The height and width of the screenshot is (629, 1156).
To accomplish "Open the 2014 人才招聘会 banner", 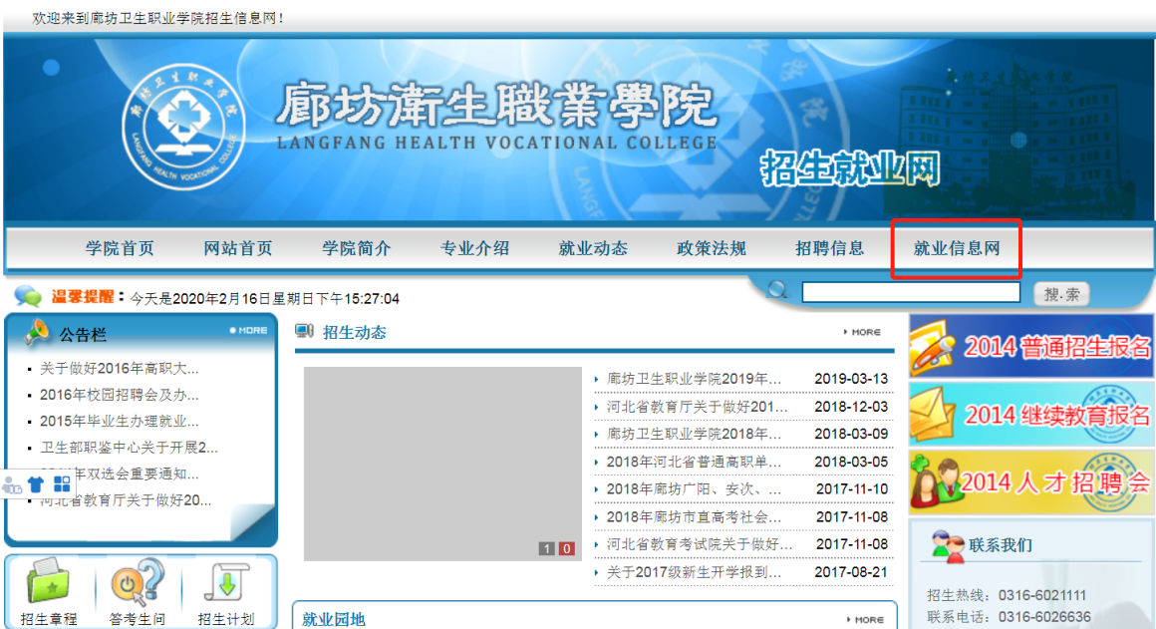I will [1030, 481].
